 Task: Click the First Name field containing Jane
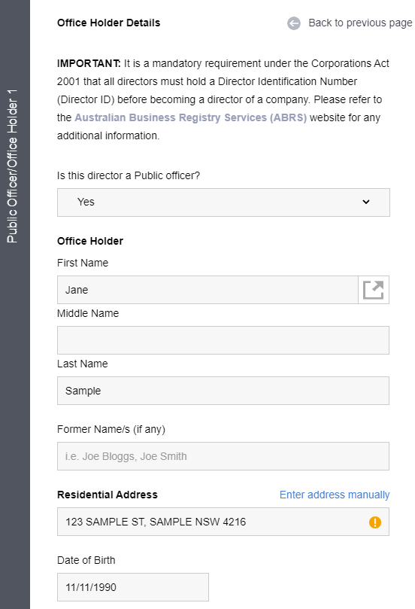207,290
